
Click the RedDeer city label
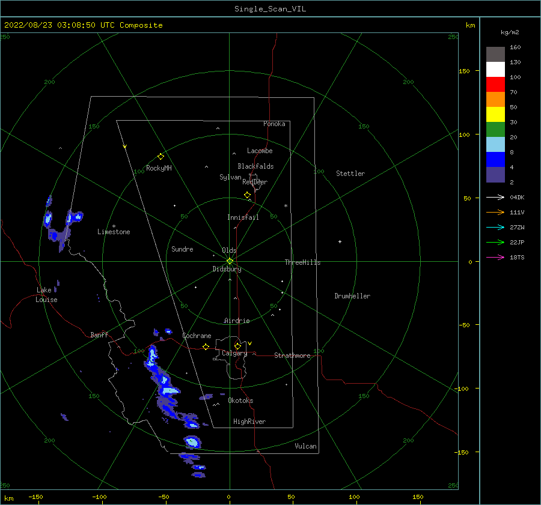[x=255, y=182]
